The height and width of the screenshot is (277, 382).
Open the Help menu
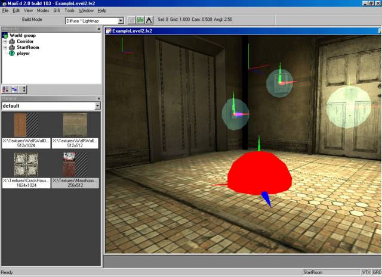[x=102, y=11]
